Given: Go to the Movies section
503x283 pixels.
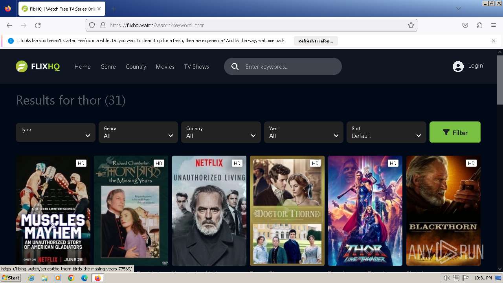Looking at the screenshot, I should pos(165,67).
